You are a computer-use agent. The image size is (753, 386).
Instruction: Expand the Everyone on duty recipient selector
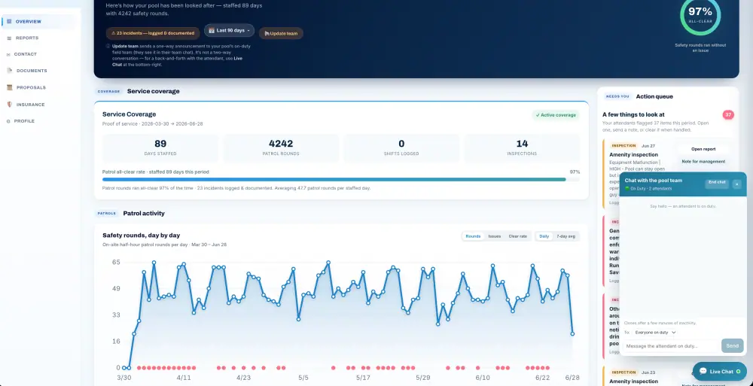pyautogui.click(x=655, y=333)
